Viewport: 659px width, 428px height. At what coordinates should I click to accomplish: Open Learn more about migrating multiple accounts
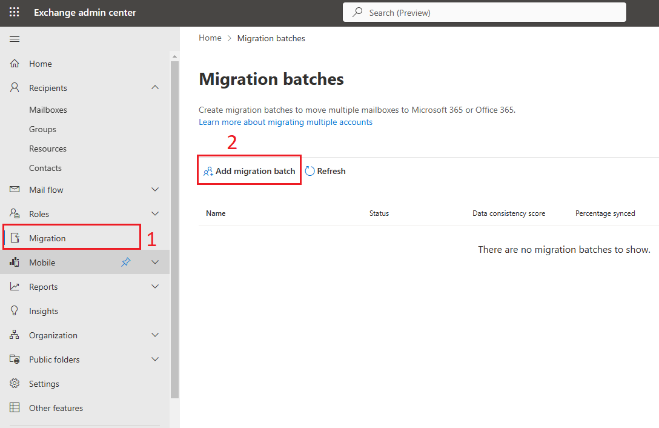click(x=285, y=122)
